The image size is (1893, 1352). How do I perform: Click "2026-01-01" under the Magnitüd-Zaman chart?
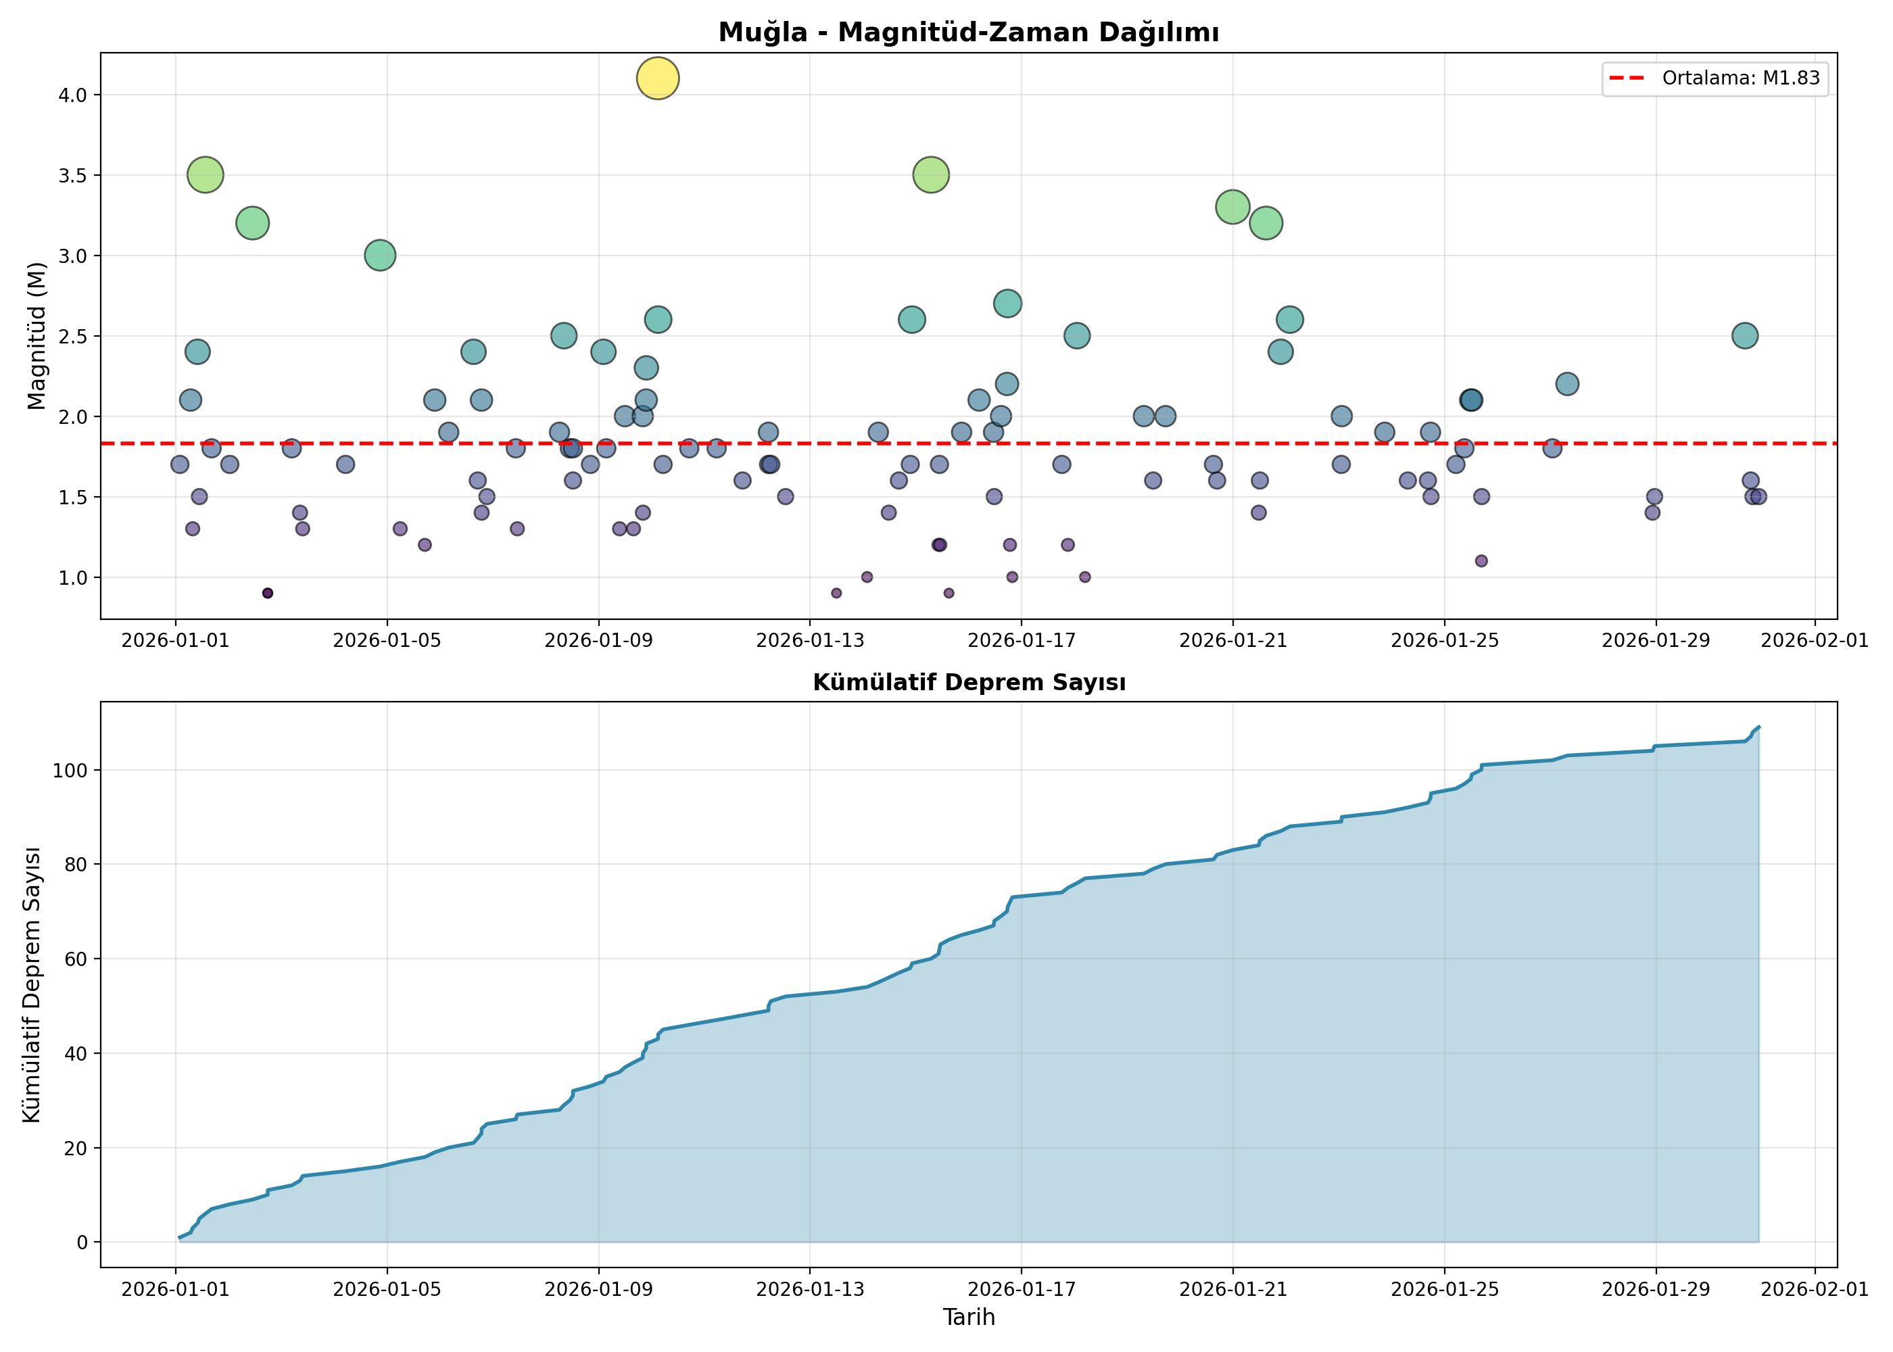pyautogui.click(x=176, y=640)
